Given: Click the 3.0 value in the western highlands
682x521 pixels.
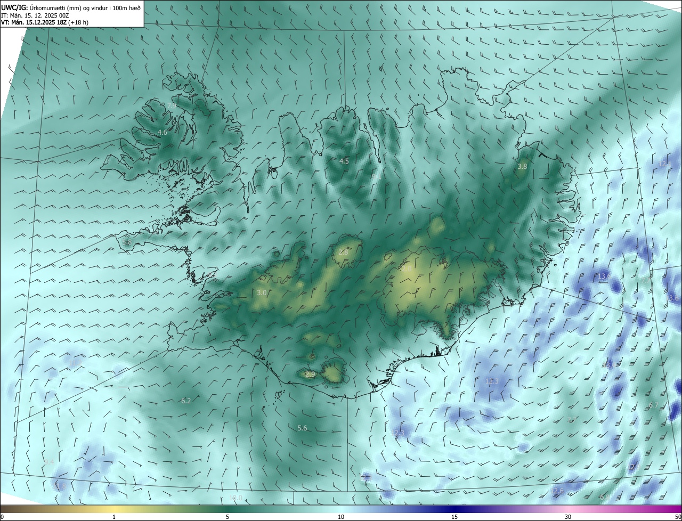Looking at the screenshot, I should tap(262, 292).
